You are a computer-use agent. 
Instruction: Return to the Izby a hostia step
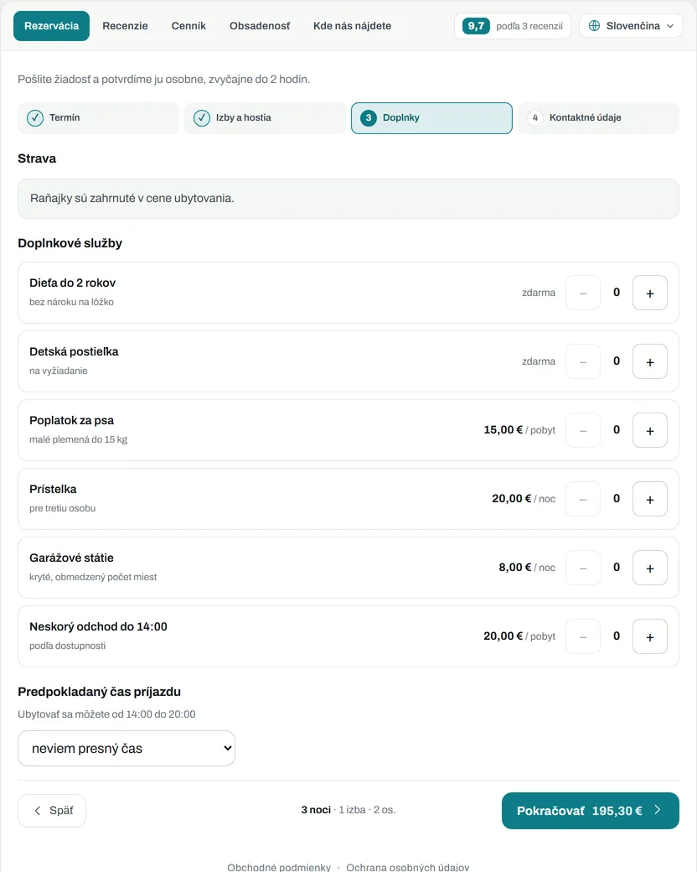(x=265, y=118)
